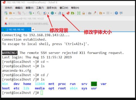Expand the Open Session folder dropdown arrow
This screenshot has width=136, height=100.
click(14, 13)
